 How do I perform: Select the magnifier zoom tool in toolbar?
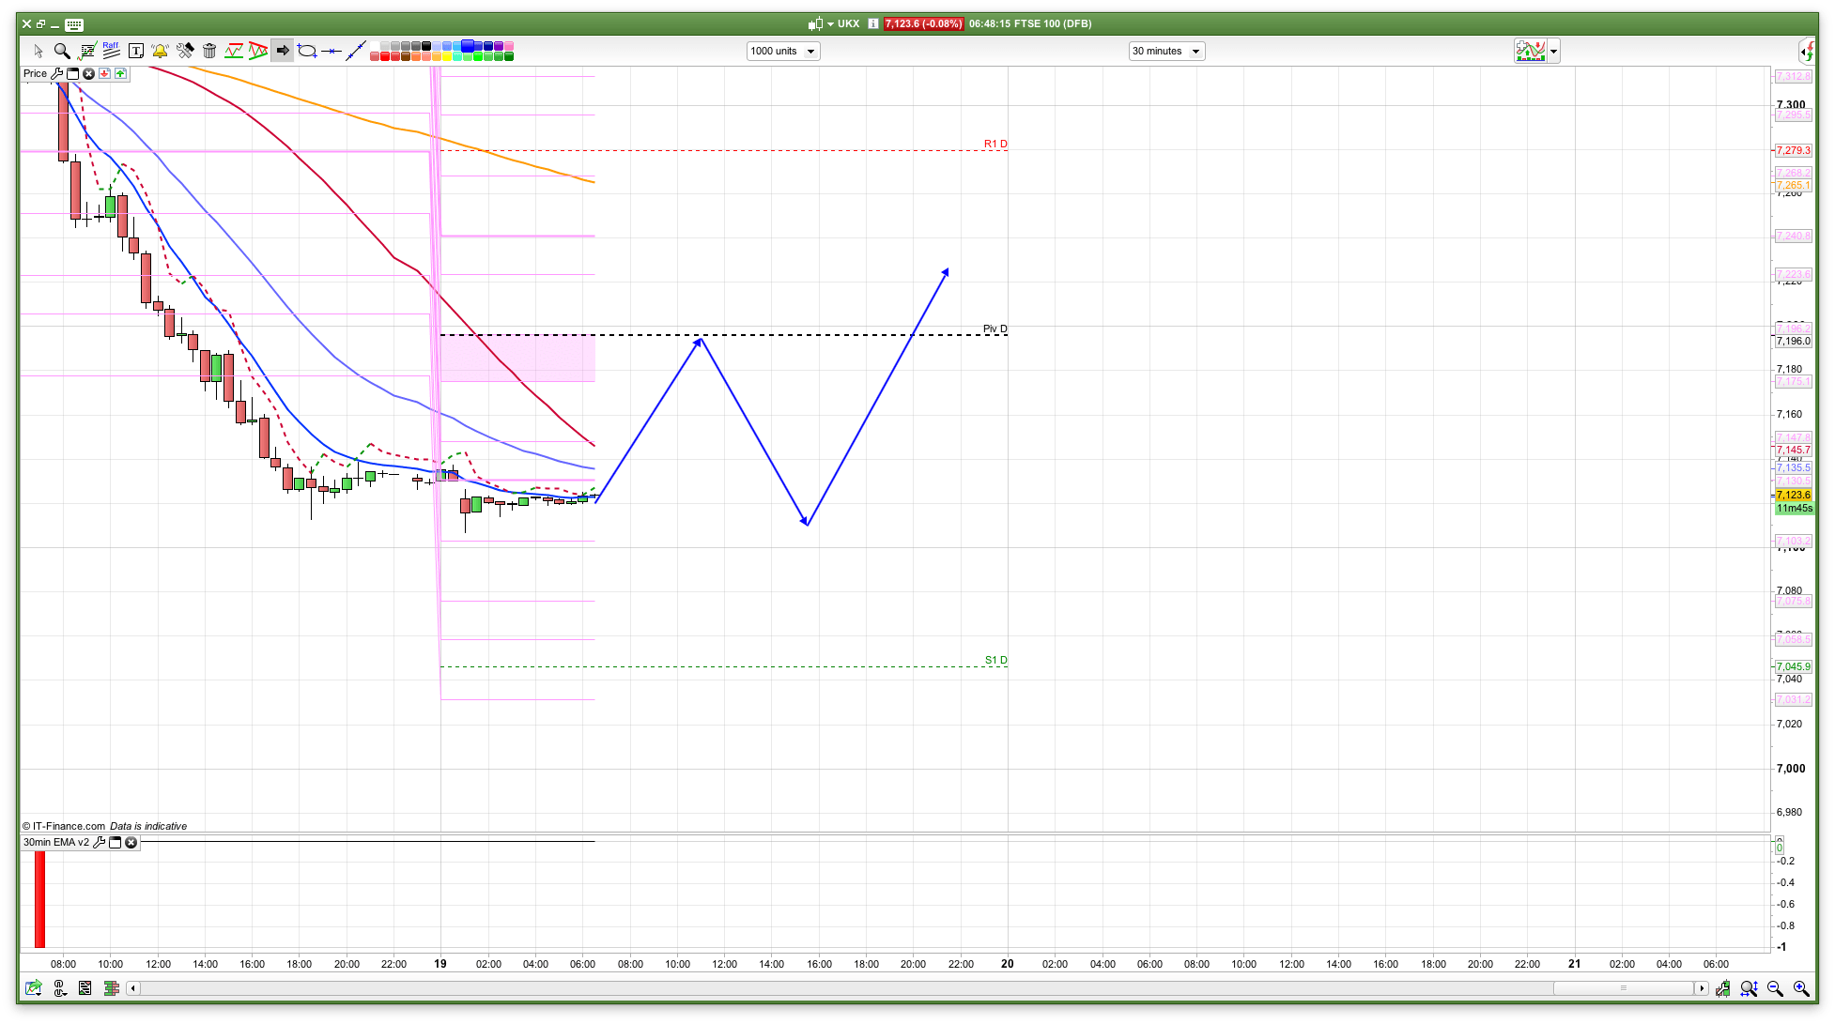coord(62,51)
